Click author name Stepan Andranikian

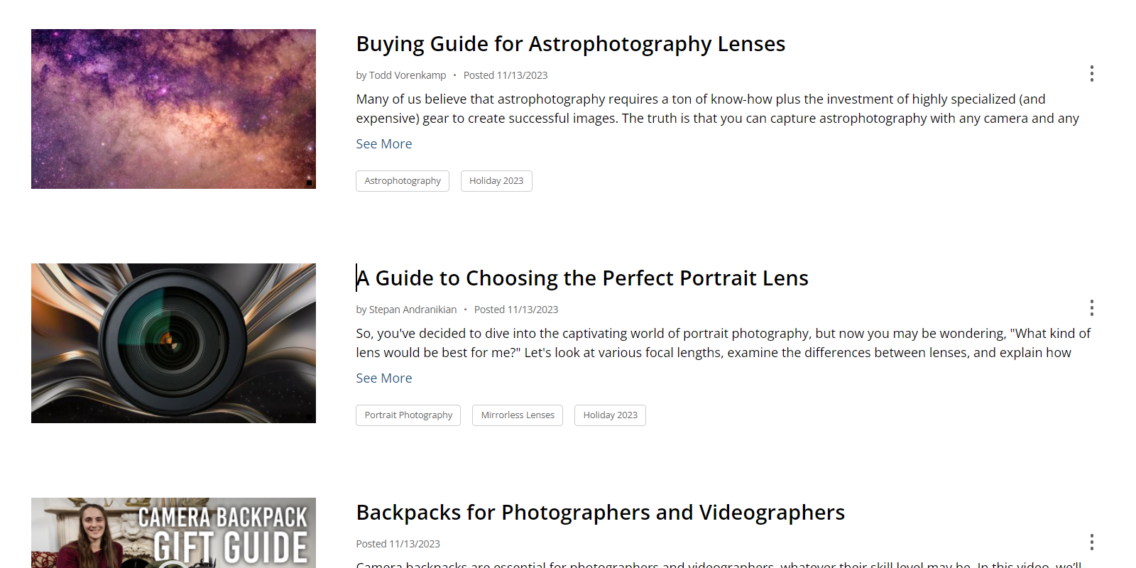[413, 310]
